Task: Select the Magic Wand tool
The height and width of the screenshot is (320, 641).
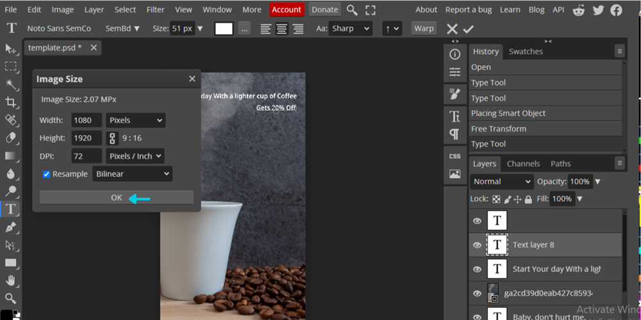Action: [11, 84]
